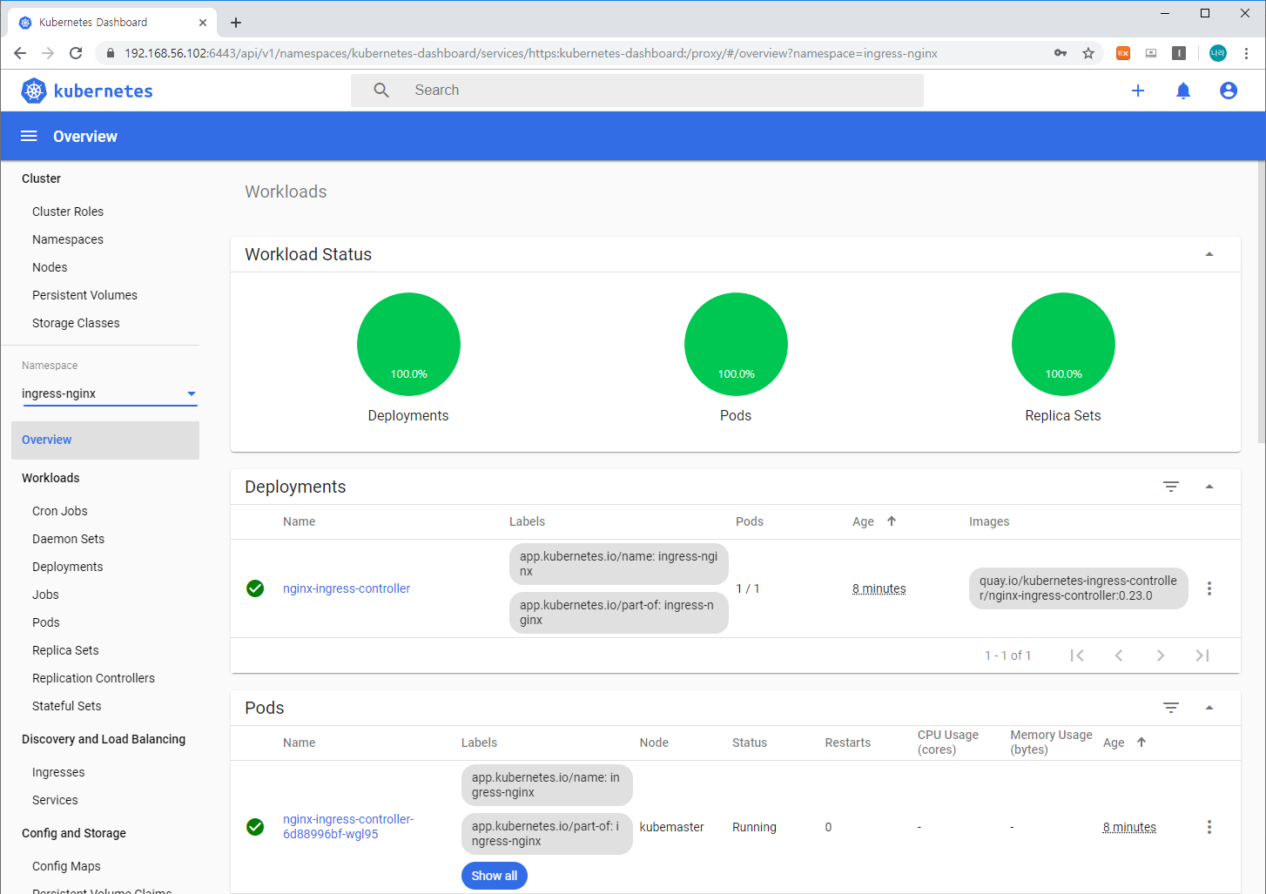Screen dimensions: 1266x894
Task: Open Namespaces in sidebar
Action: [x=68, y=239]
